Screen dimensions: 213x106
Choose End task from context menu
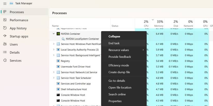pos(114,43)
